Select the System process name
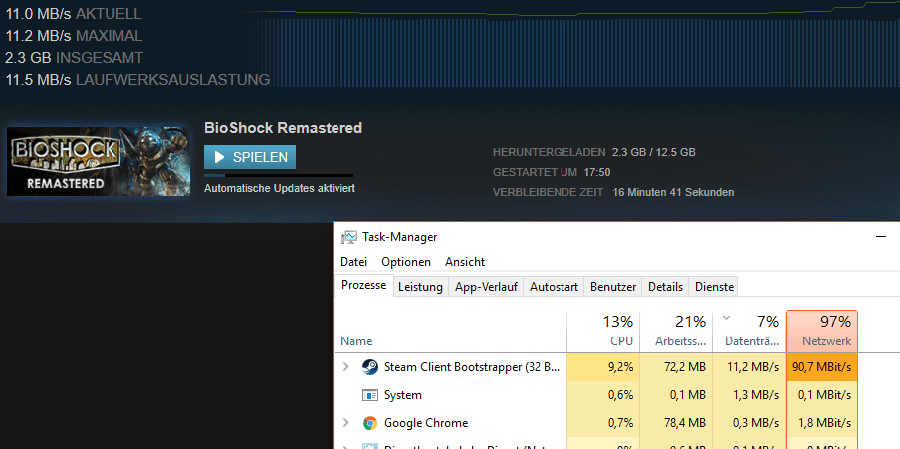900x449 pixels. click(x=403, y=395)
